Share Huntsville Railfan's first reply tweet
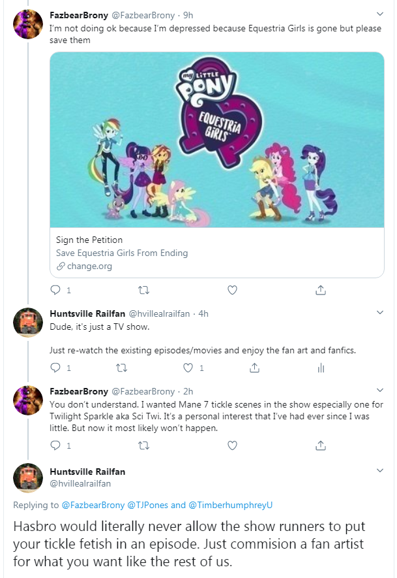 [255, 368]
